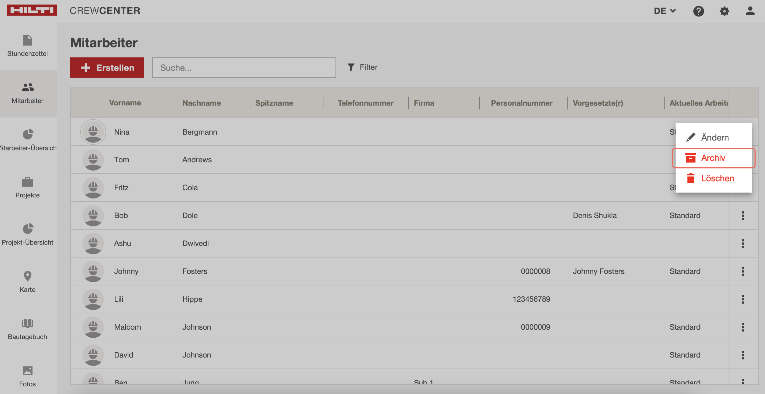Open three-dot menu for Lili Hippe
Viewport: 765px width, 394px height.
point(742,299)
